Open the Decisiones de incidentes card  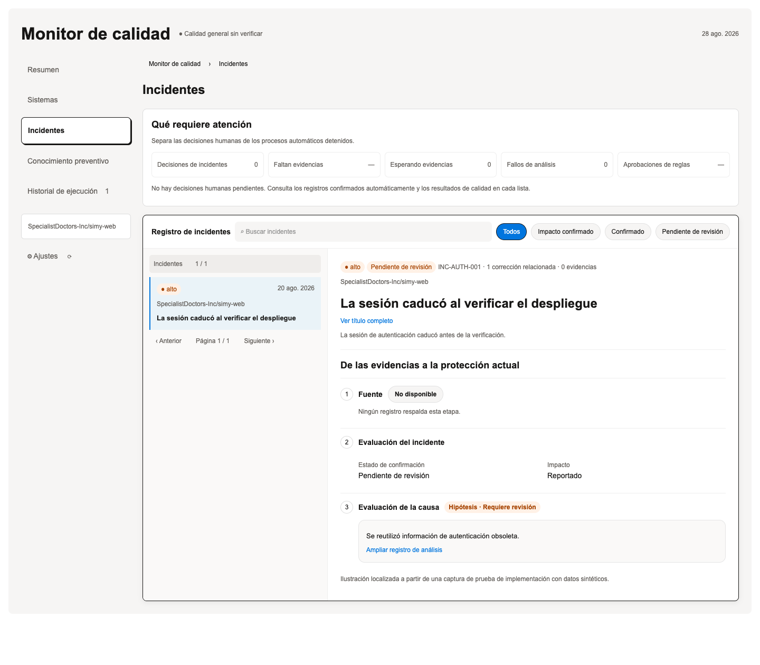207,165
